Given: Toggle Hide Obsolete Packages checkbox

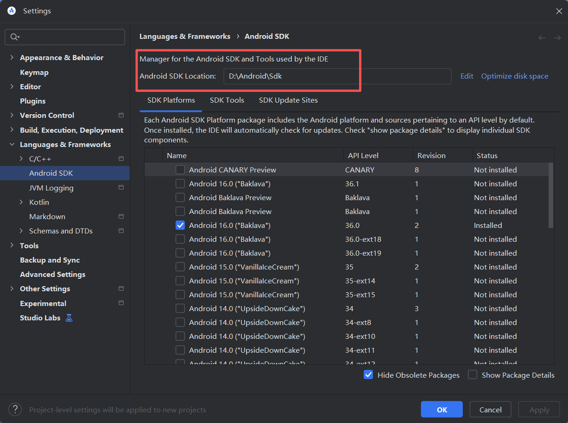Looking at the screenshot, I should (x=368, y=375).
